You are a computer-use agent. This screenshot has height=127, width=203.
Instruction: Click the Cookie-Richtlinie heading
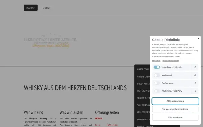tap(166, 40)
